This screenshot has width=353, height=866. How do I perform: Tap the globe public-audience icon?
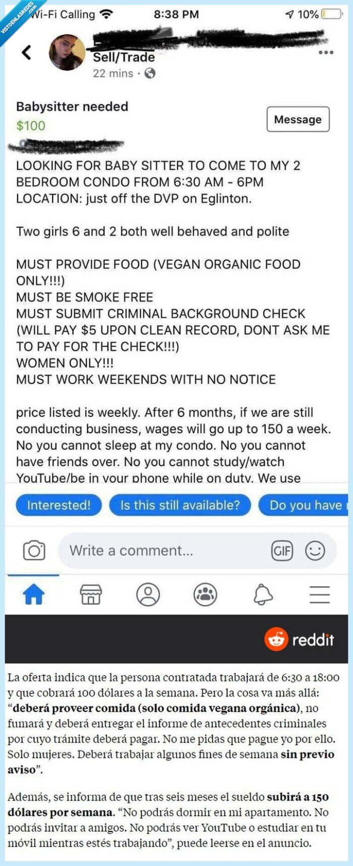pos(150,74)
